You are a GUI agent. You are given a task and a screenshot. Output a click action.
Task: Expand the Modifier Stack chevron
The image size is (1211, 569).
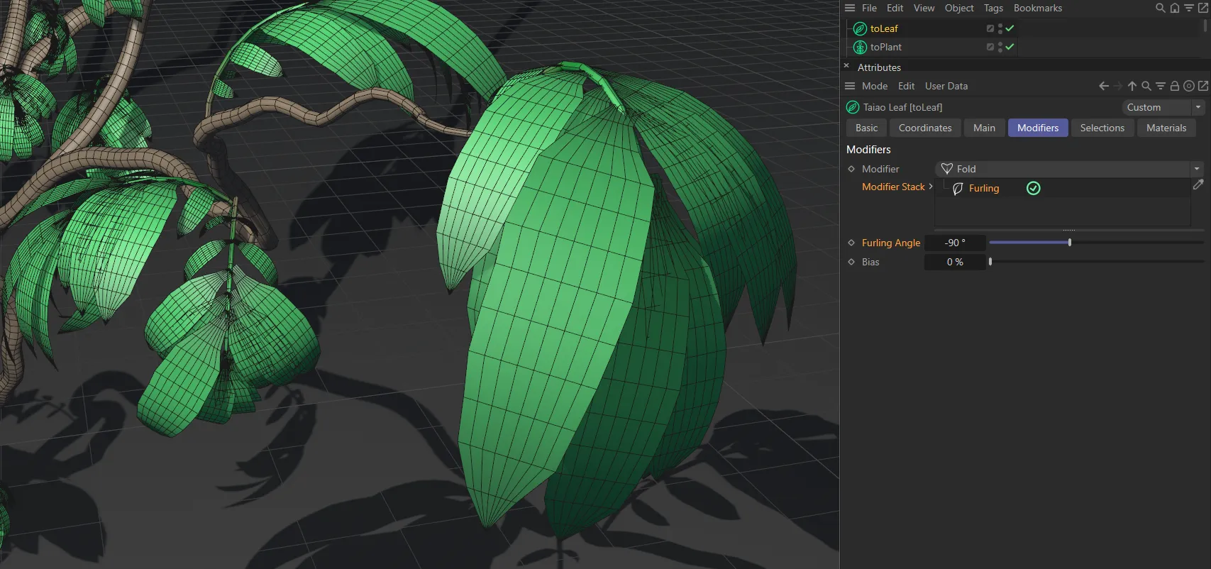(931, 187)
